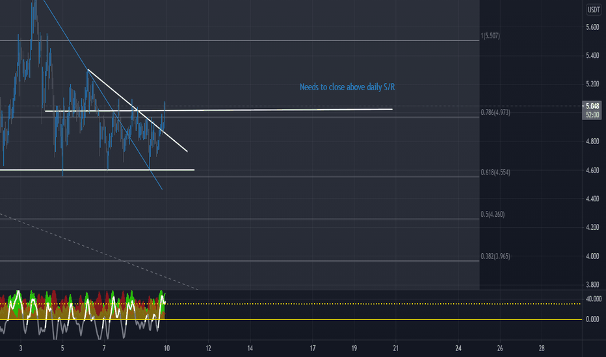Select the lower white support line near 4.600

[97, 170]
